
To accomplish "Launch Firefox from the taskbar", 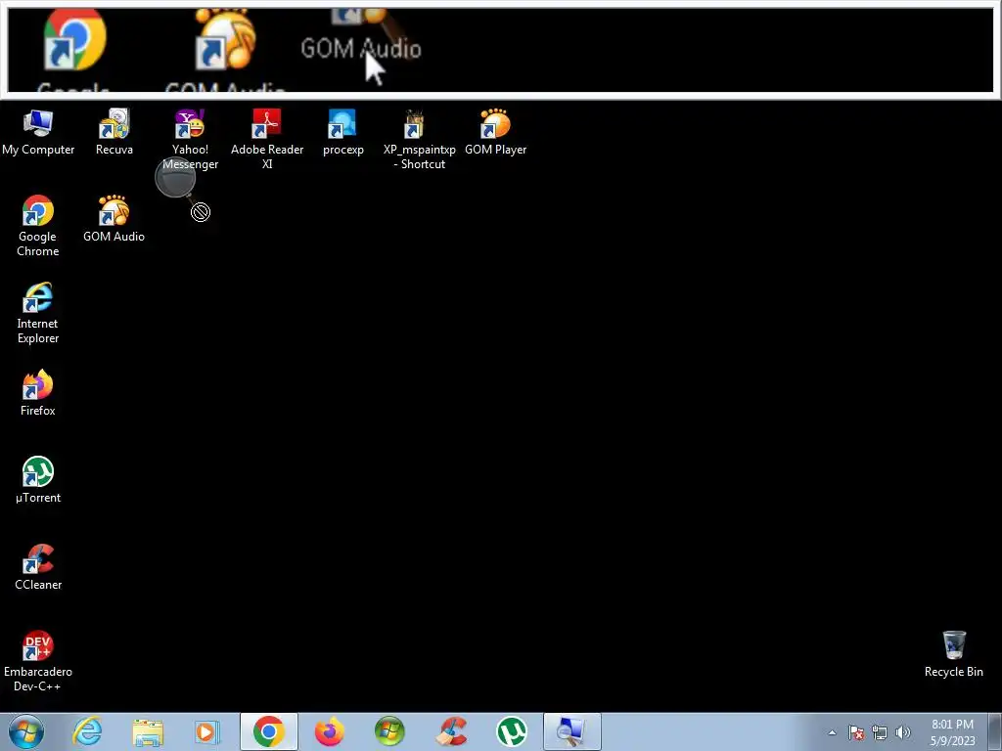I will 329,731.
